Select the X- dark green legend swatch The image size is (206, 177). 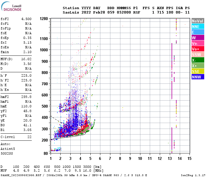tap(198, 60)
